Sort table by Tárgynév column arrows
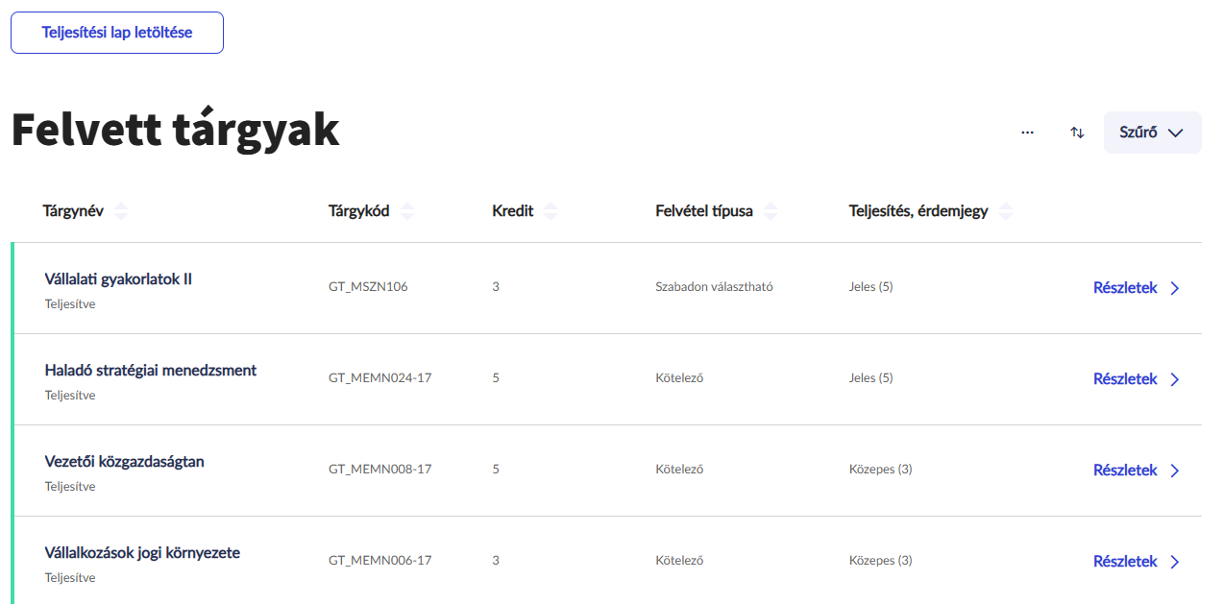The image size is (1223, 604). click(121, 211)
